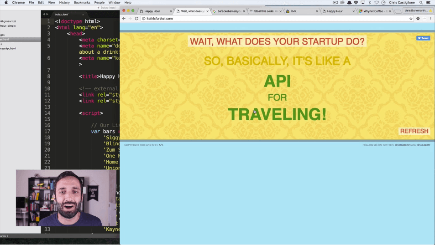435x245 pixels.
Task: Close the first Happy Hour tab
Action: [171, 11]
